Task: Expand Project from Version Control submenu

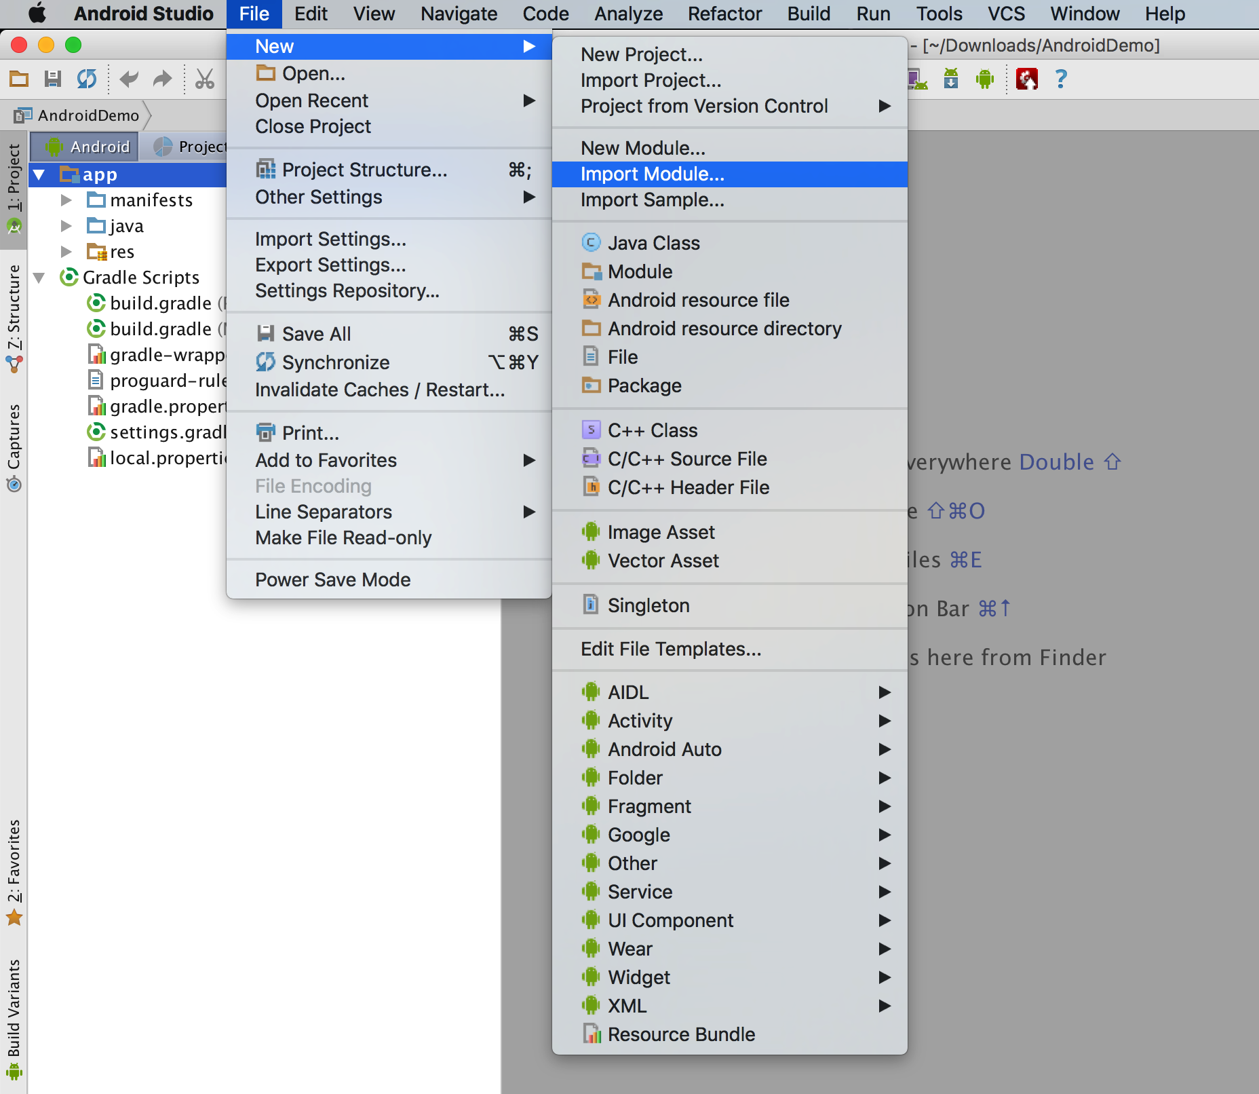Action: pyautogui.click(x=730, y=106)
